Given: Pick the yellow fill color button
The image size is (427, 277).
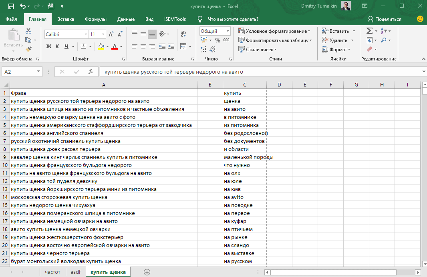Looking at the screenshot, I should [x=101, y=46].
